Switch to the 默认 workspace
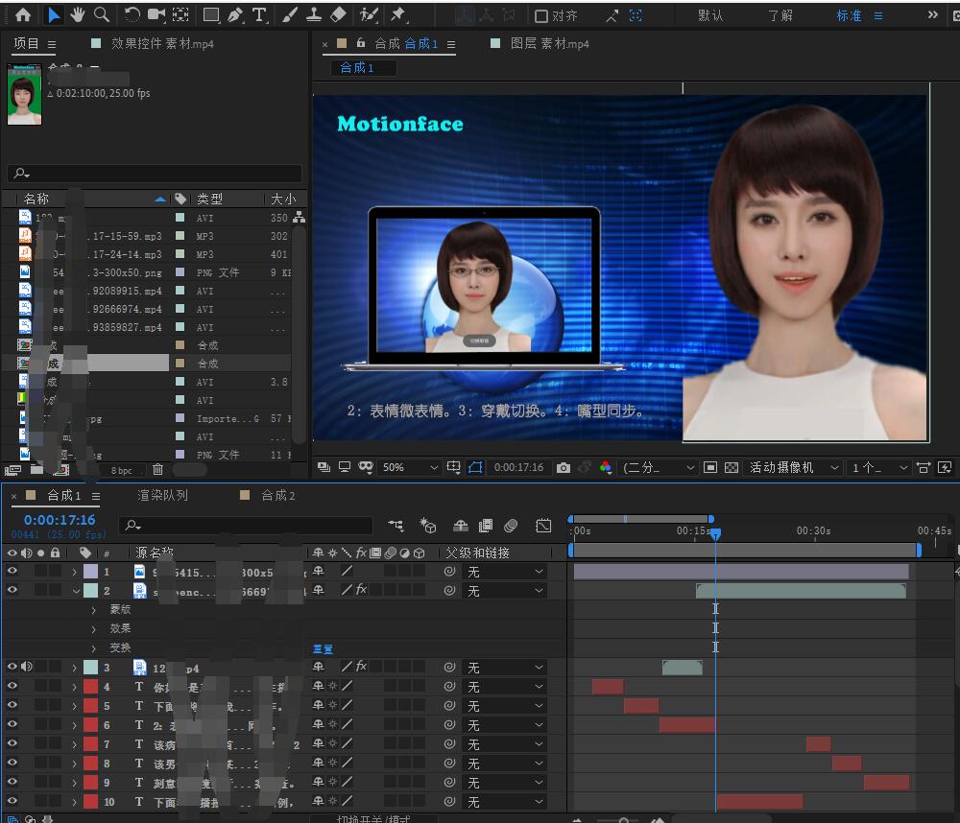Image resolution: width=960 pixels, height=823 pixels. 710,16
